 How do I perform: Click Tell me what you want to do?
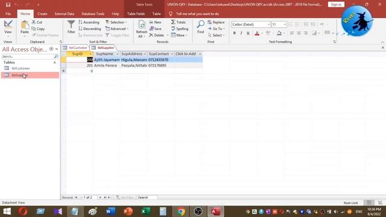[x=197, y=14]
